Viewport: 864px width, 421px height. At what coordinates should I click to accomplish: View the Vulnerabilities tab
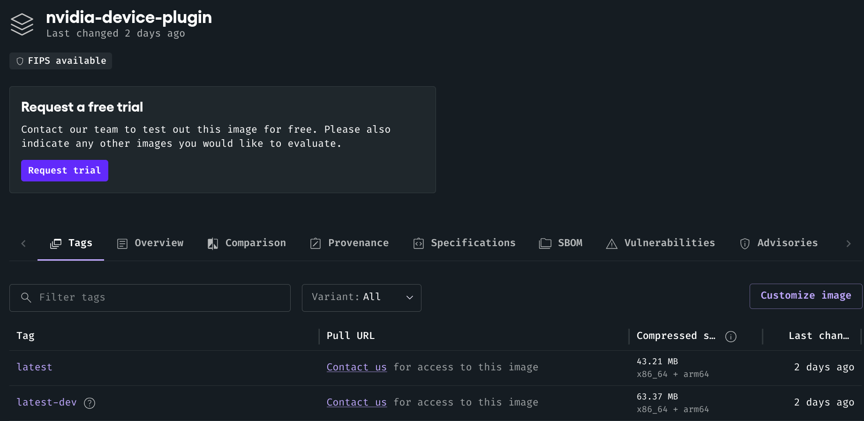tap(661, 243)
